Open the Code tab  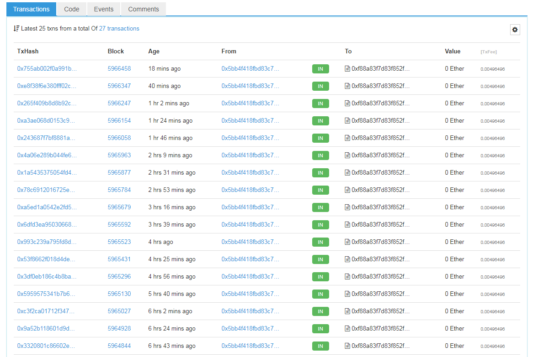point(72,9)
